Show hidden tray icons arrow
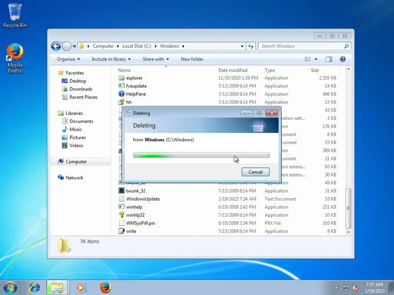 coord(336,288)
